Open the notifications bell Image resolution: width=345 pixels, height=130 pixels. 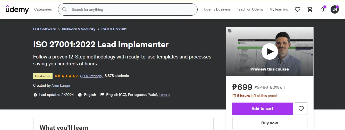(322, 9)
